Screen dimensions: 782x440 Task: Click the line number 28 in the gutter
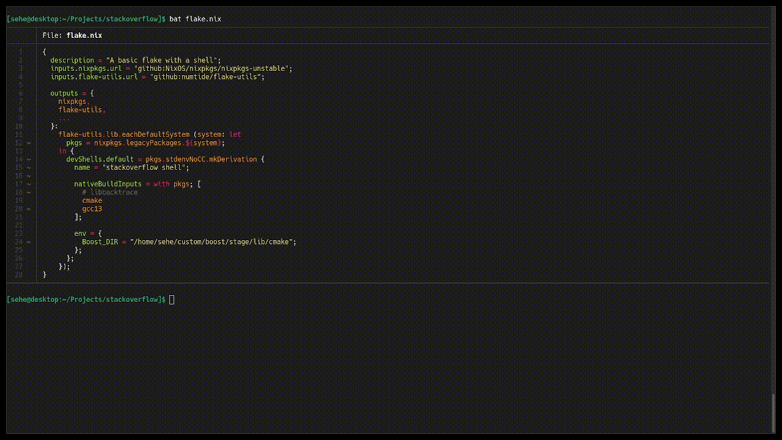[x=19, y=275]
